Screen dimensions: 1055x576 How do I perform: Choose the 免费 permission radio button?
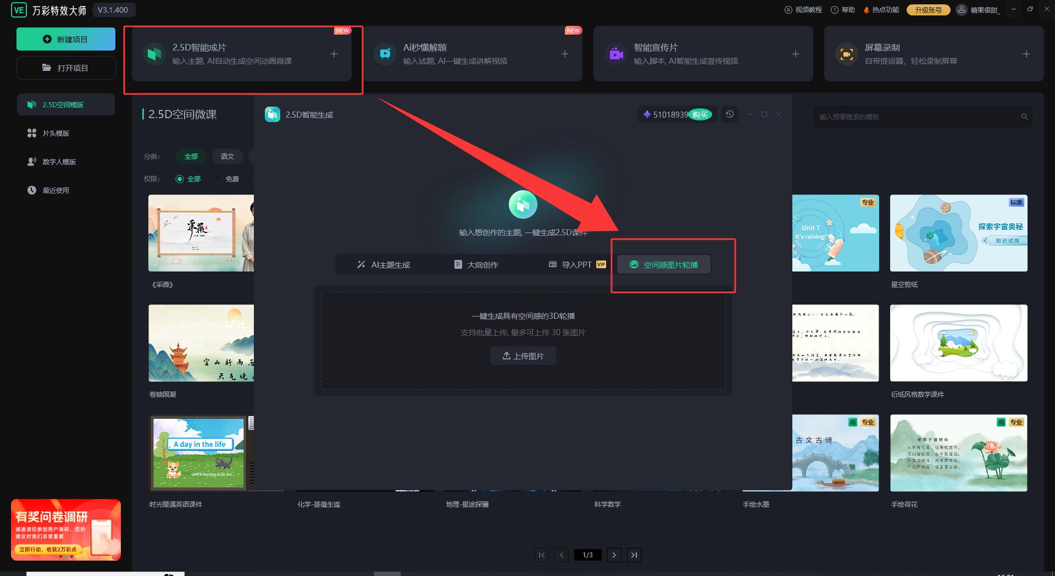[x=218, y=179]
